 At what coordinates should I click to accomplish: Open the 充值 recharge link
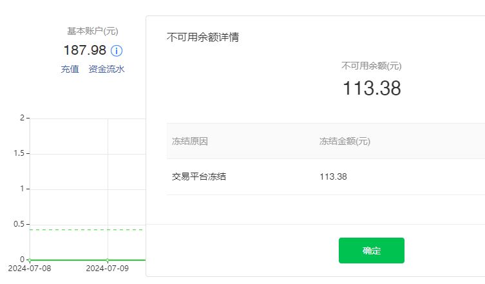click(70, 69)
